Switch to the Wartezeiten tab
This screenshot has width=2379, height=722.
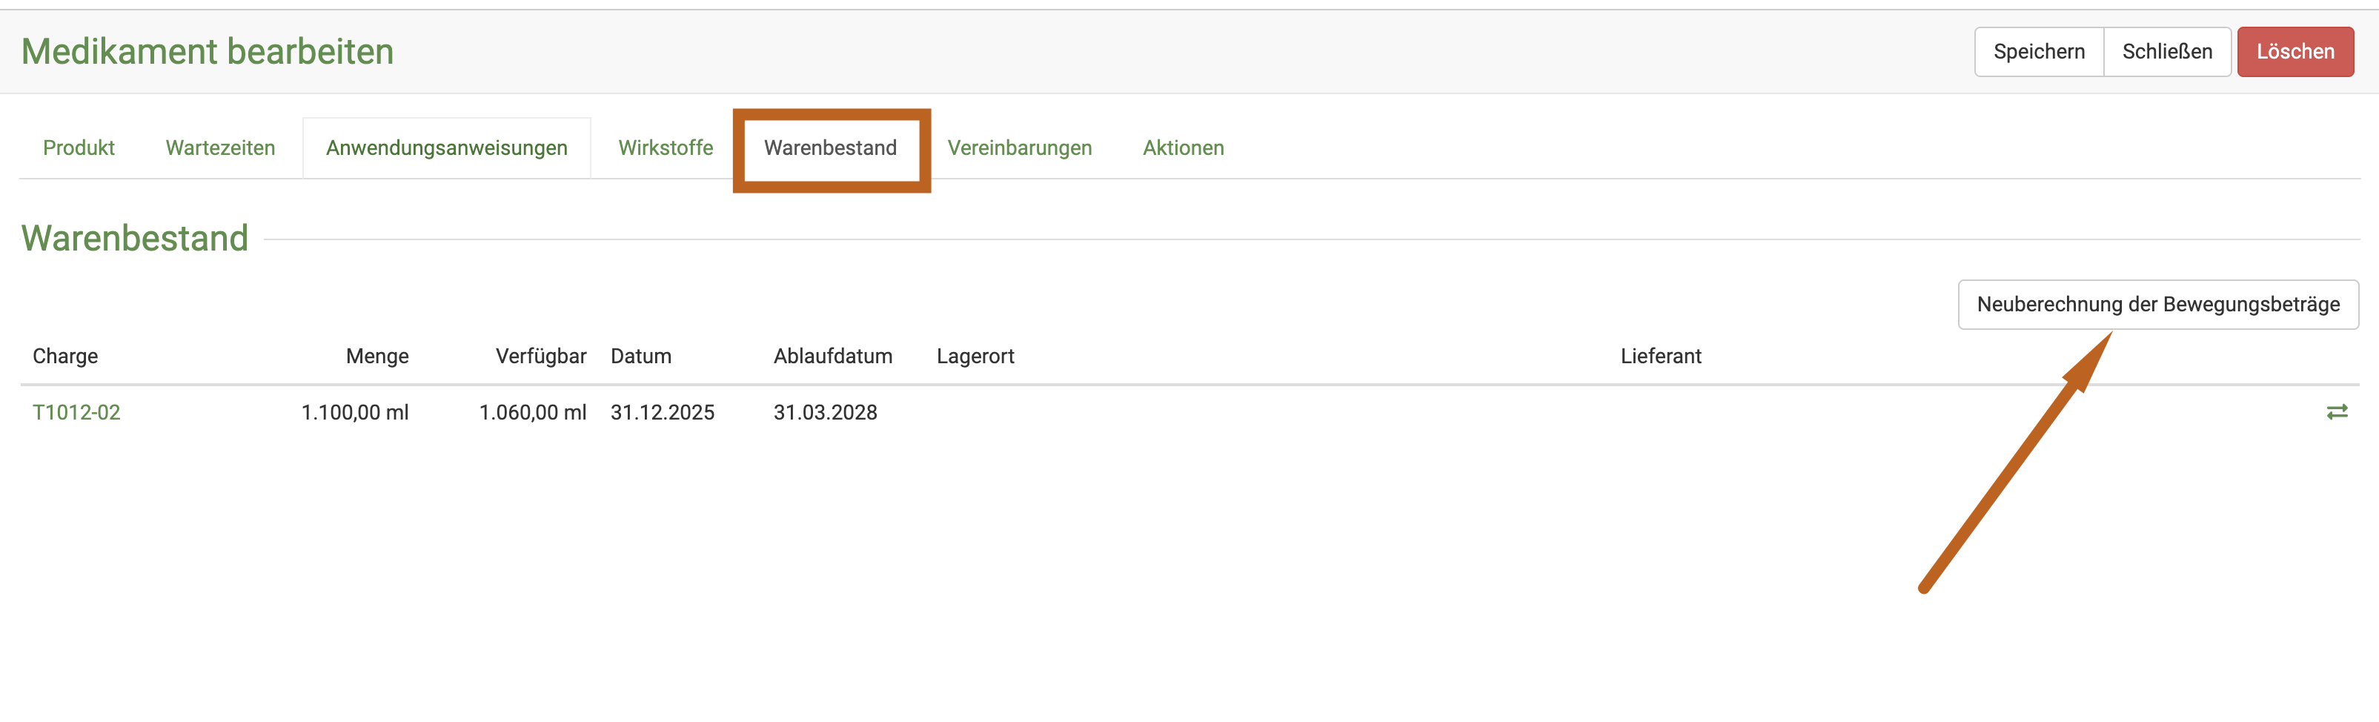tap(220, 148)
